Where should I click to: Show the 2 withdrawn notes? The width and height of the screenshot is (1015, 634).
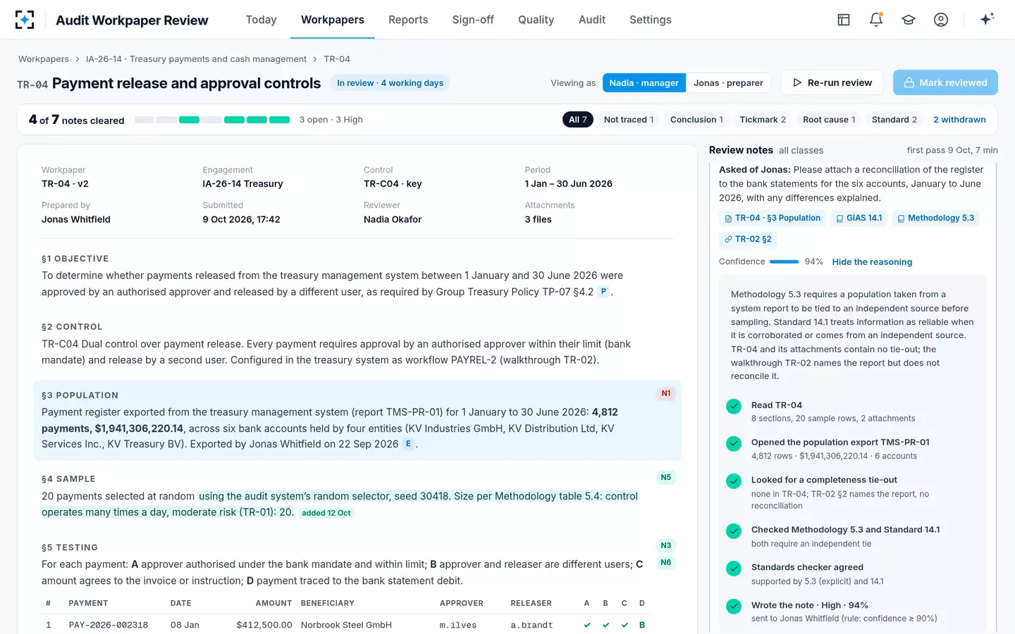point(959,120)
